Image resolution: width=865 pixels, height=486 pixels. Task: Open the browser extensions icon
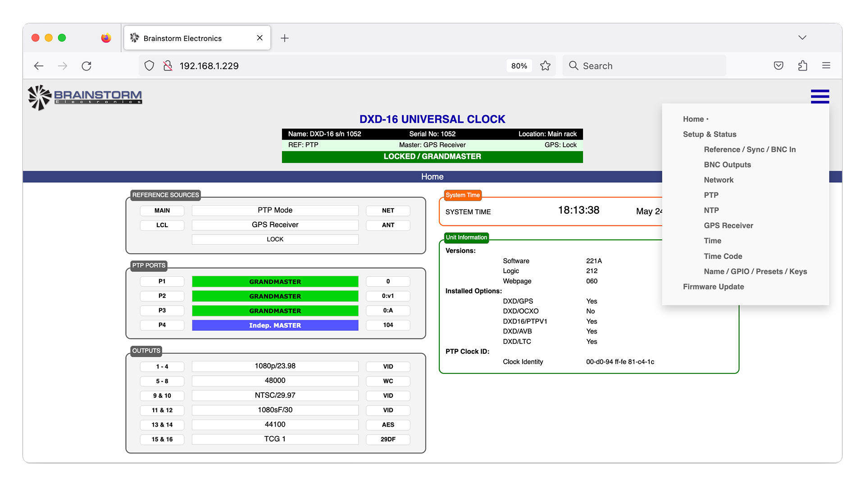tap(802, 66)
